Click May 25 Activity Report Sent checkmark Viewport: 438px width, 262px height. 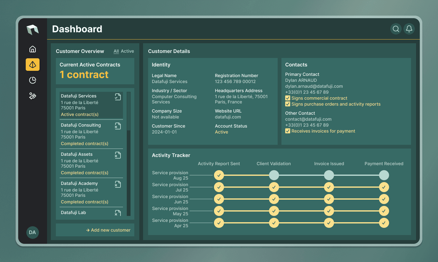(219, 211)
